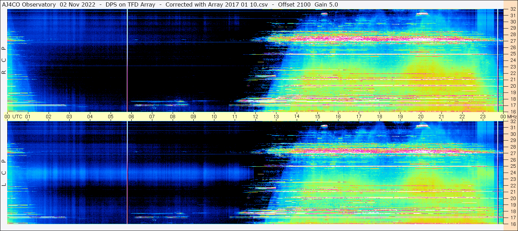Select the 16 MHz label on RCP panel
Viewport: 518px width, 231px height.
(512, 111)
